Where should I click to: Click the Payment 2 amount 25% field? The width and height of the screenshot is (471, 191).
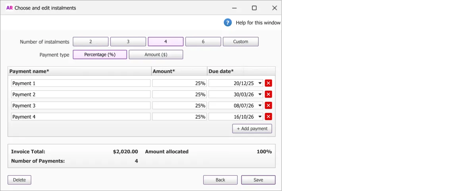(x=179, y=94)
